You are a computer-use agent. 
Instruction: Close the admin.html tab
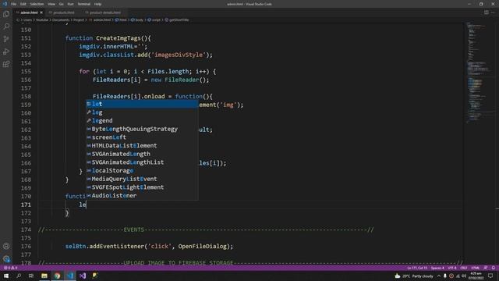[41, 12]
